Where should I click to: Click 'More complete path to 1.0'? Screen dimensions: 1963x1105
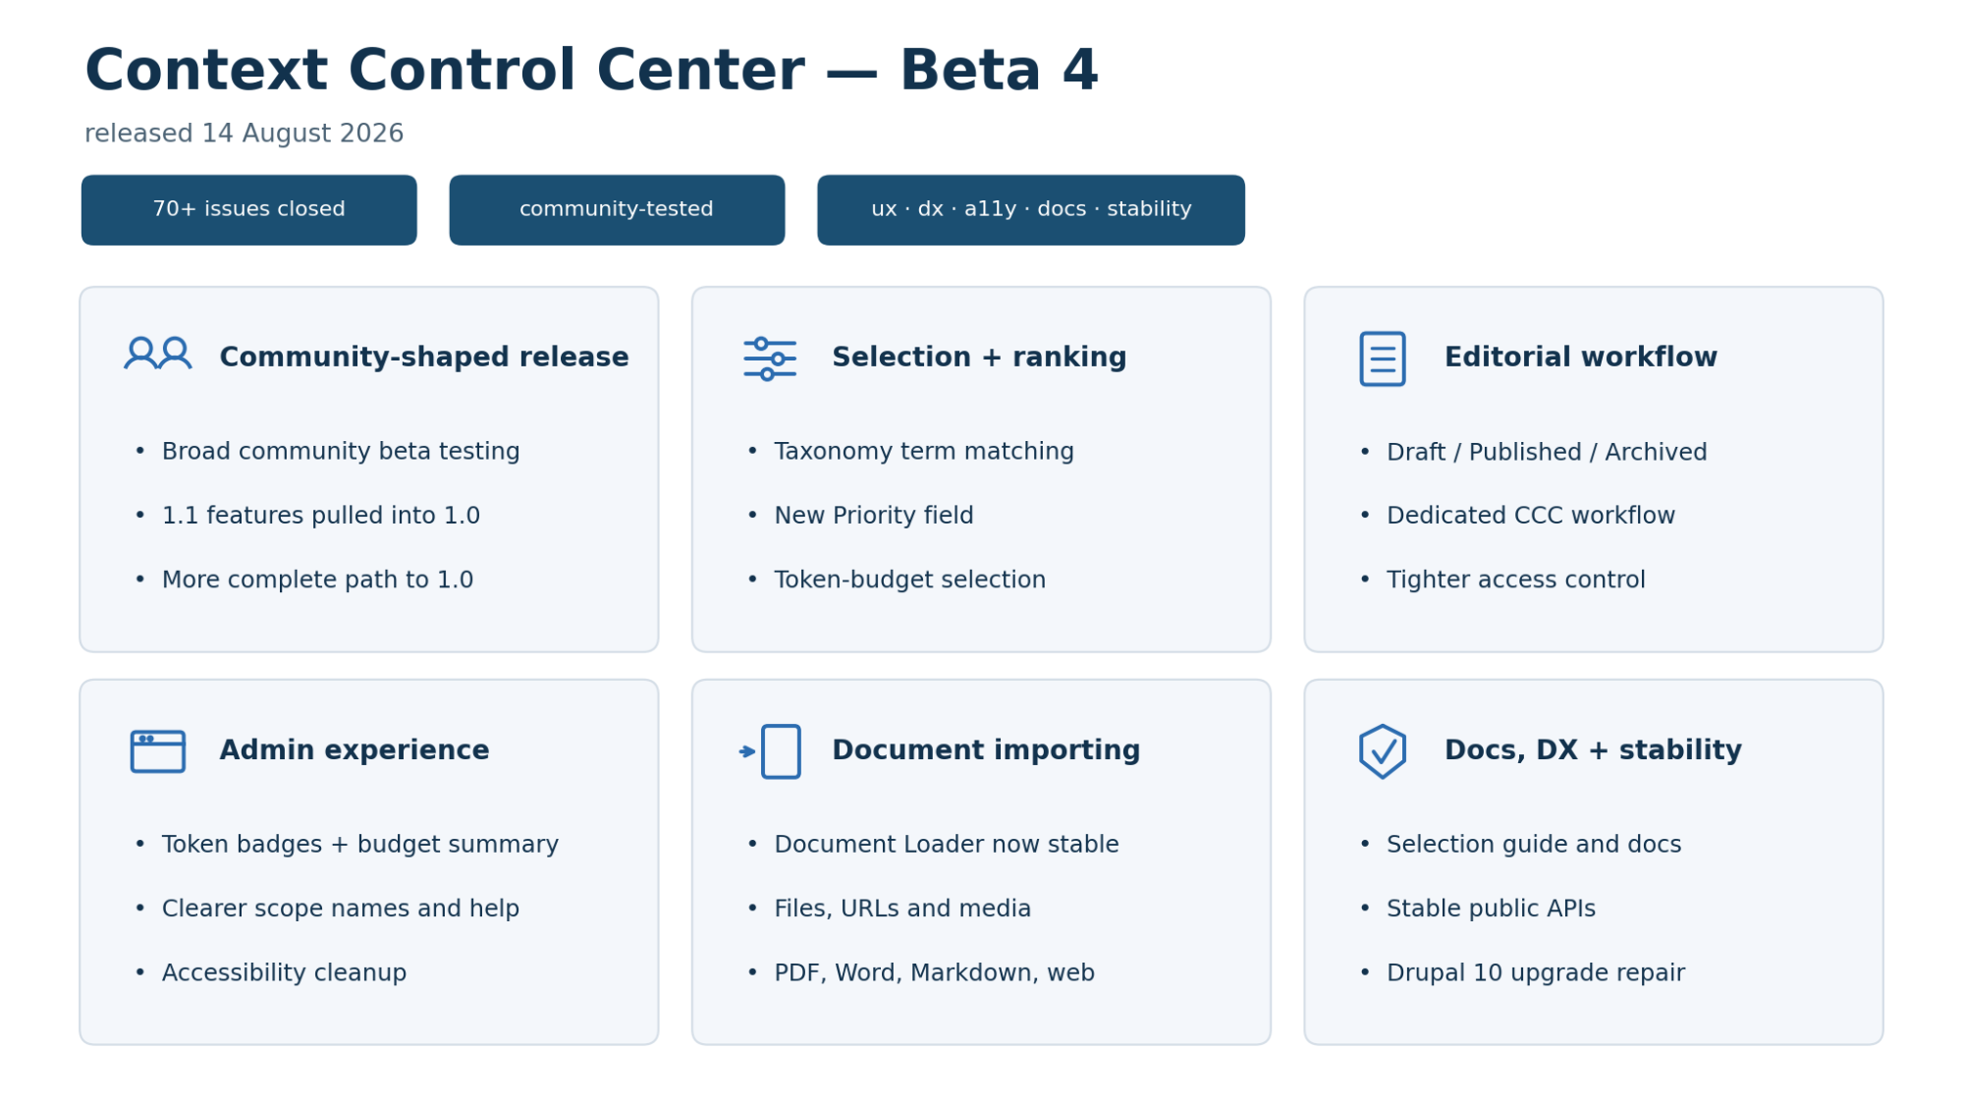pyautogui.click(x=317, y=580)
